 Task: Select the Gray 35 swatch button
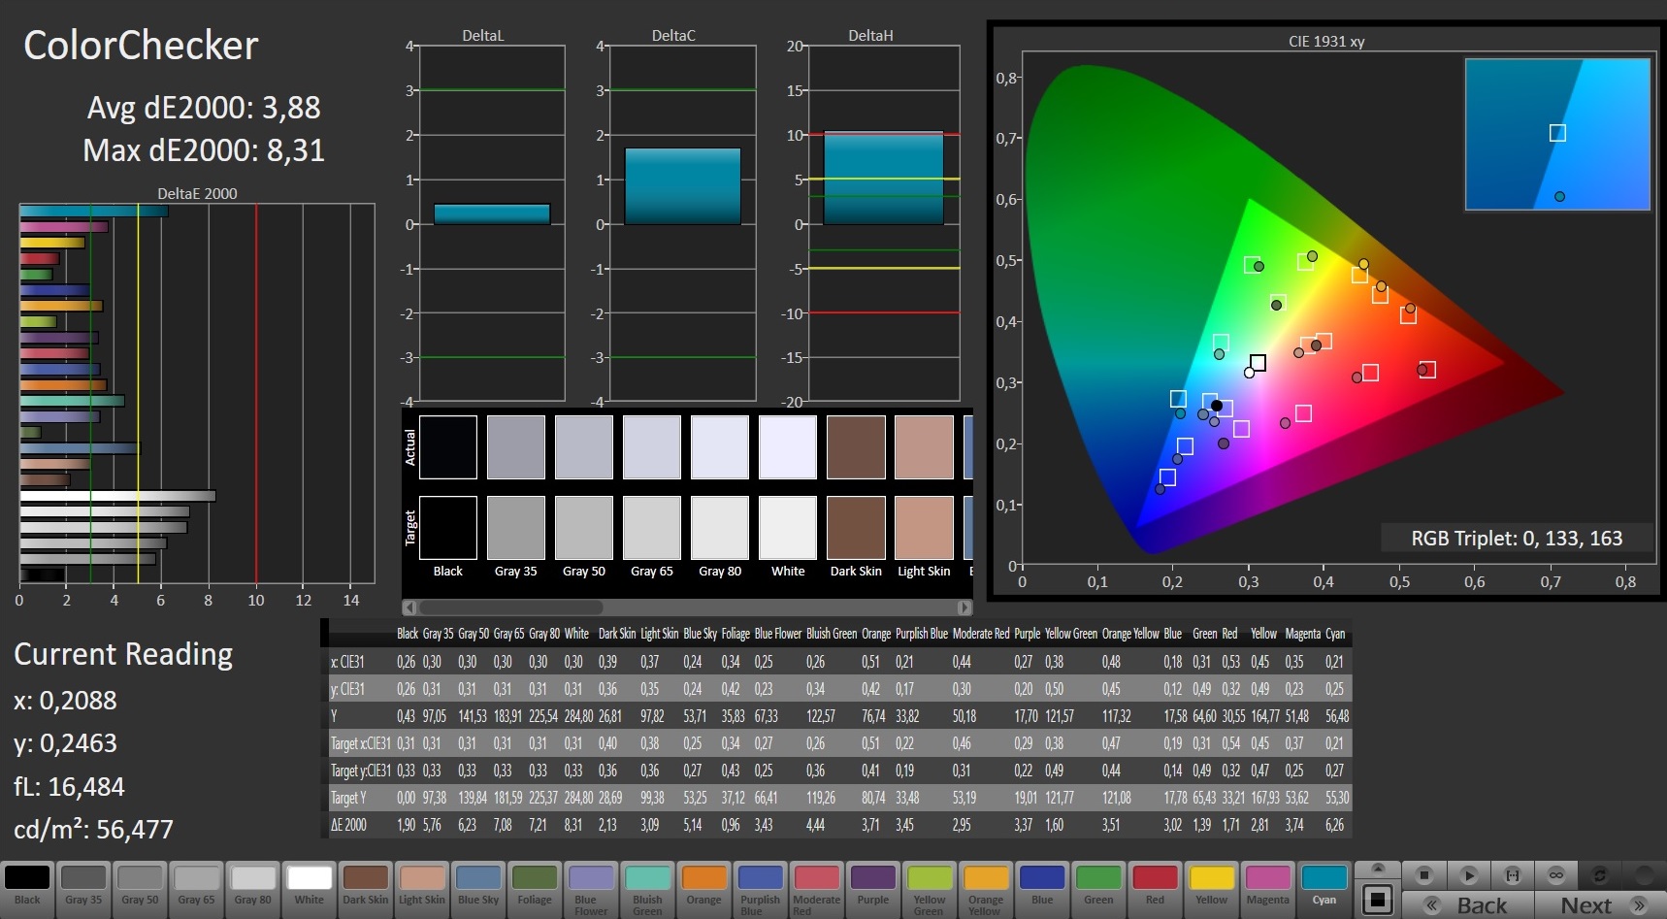coord(83,889)
